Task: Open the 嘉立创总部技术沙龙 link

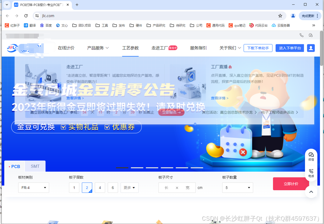Action: pyautogui.click(x=238, y=112)
